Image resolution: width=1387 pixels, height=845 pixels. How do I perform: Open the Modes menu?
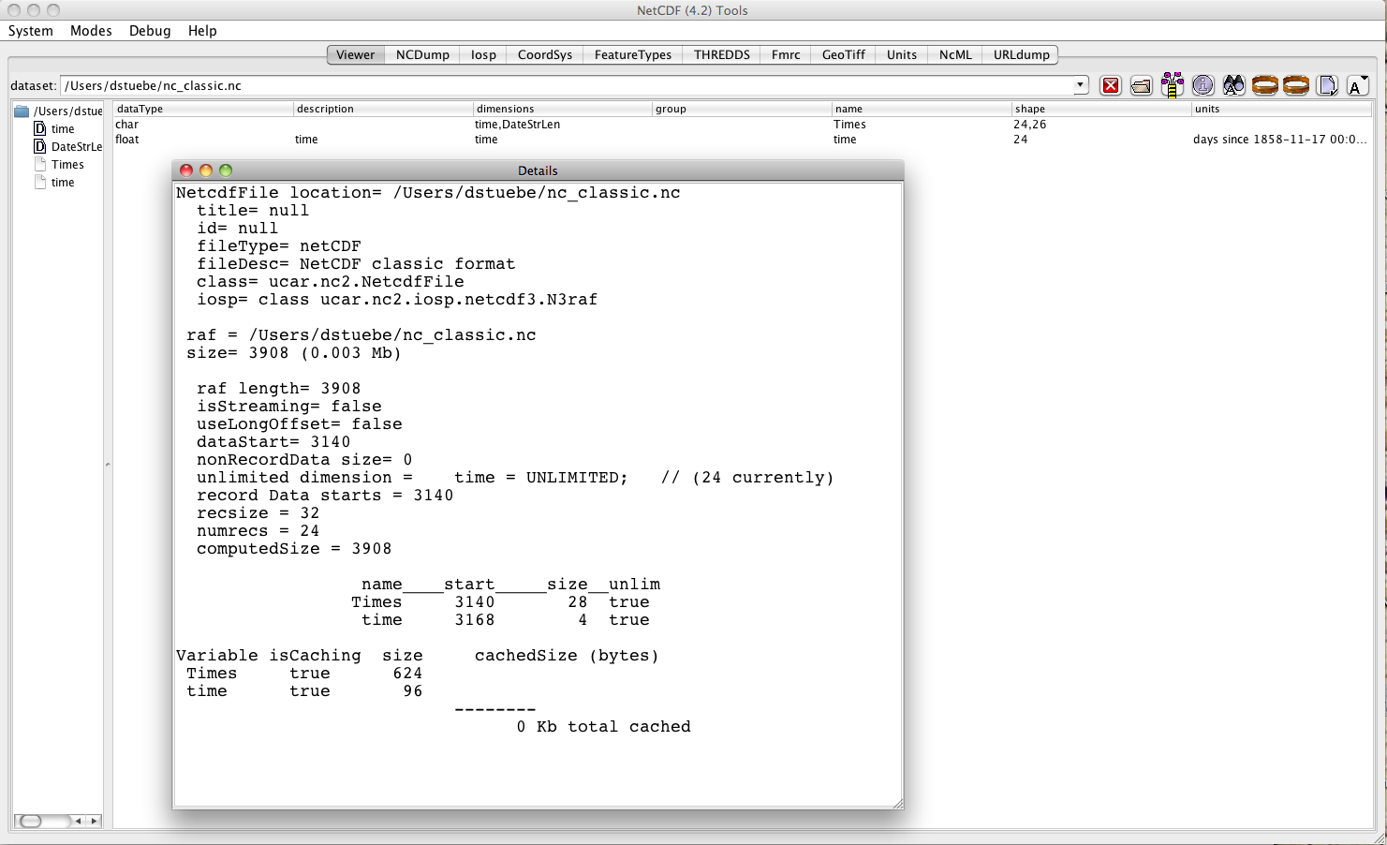click(x=91, y=31)
